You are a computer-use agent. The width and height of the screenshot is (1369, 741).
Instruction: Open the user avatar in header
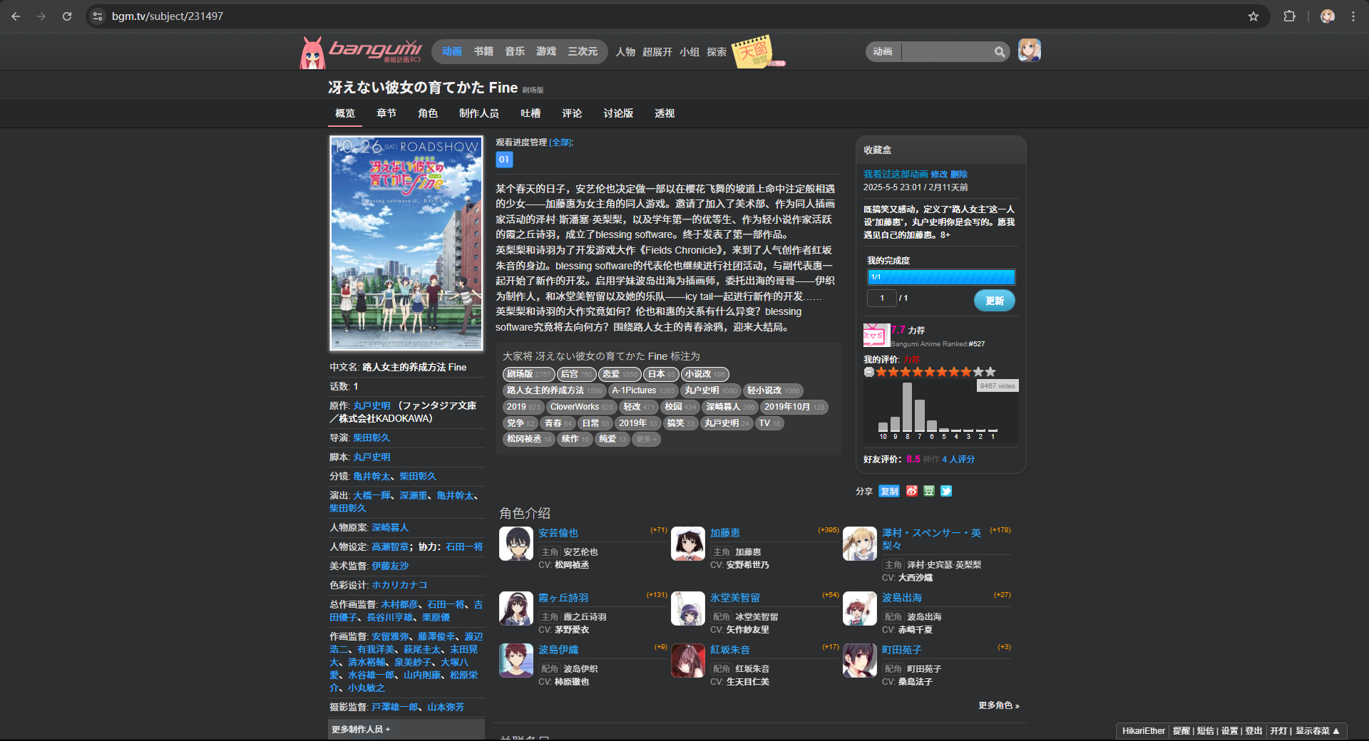pos(1029,51)
